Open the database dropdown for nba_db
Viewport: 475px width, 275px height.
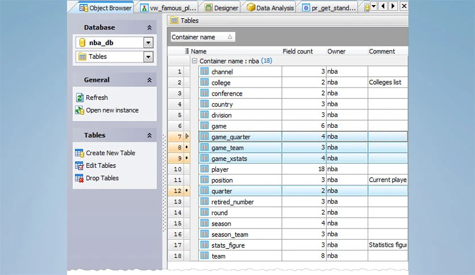pyautogui.click(x=148, y=43)
